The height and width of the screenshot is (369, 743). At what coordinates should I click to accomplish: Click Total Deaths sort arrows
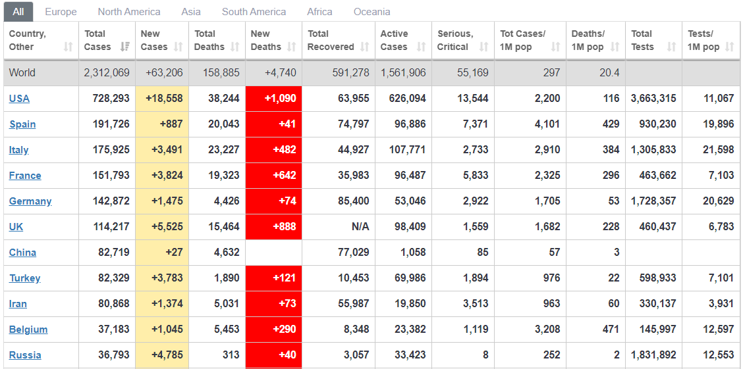point(235,47)
